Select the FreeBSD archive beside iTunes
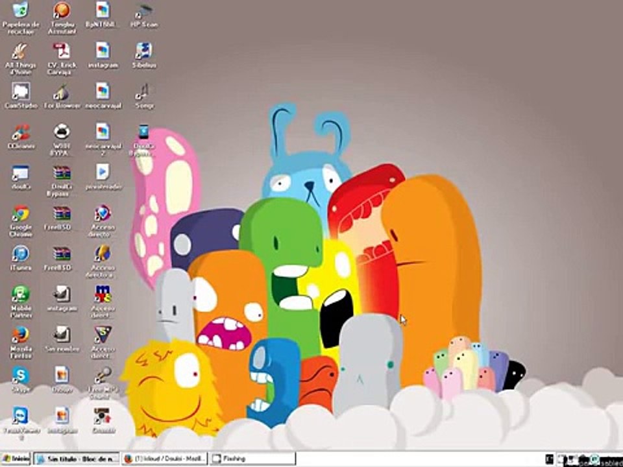 [x=62, y=259]
